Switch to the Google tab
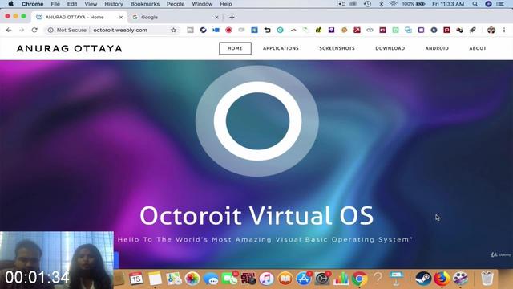 coord(175,17)
